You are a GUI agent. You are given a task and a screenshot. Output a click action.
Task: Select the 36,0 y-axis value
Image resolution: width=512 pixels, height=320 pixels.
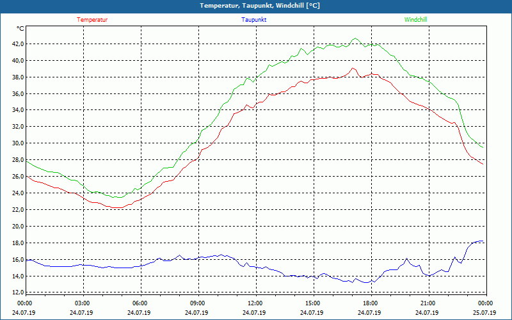click(x=17, y=93)
